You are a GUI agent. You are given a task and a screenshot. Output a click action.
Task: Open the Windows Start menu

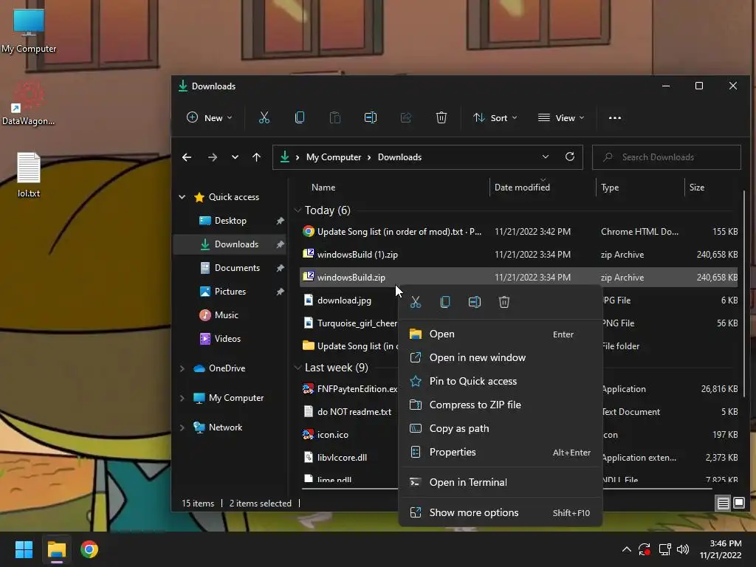[24, 549]
